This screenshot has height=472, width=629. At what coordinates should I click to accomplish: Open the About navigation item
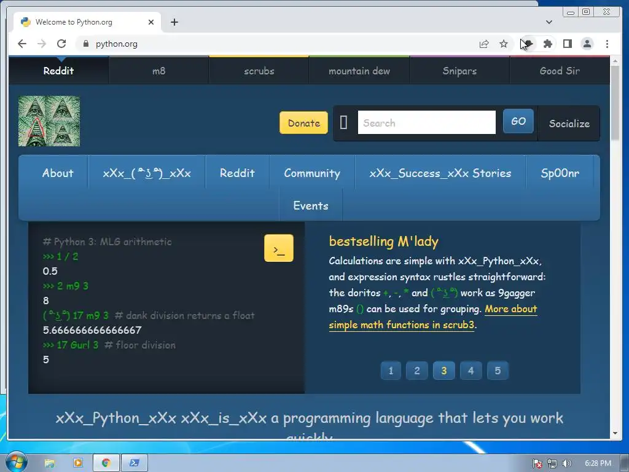58,173
